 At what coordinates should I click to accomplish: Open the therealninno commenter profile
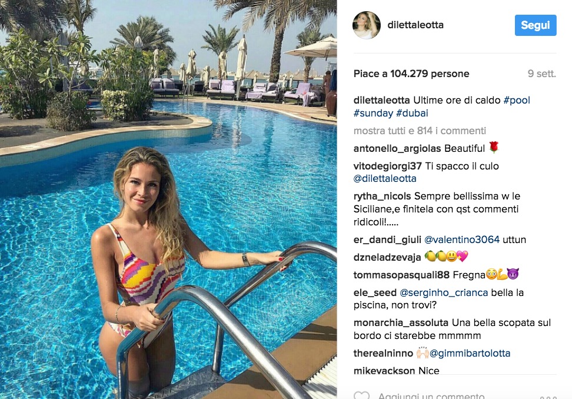pyautogui.click(x=383, y=353)
